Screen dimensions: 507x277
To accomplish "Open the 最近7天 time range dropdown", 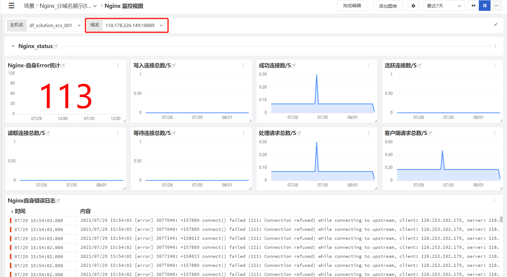I will pos(444,6).
